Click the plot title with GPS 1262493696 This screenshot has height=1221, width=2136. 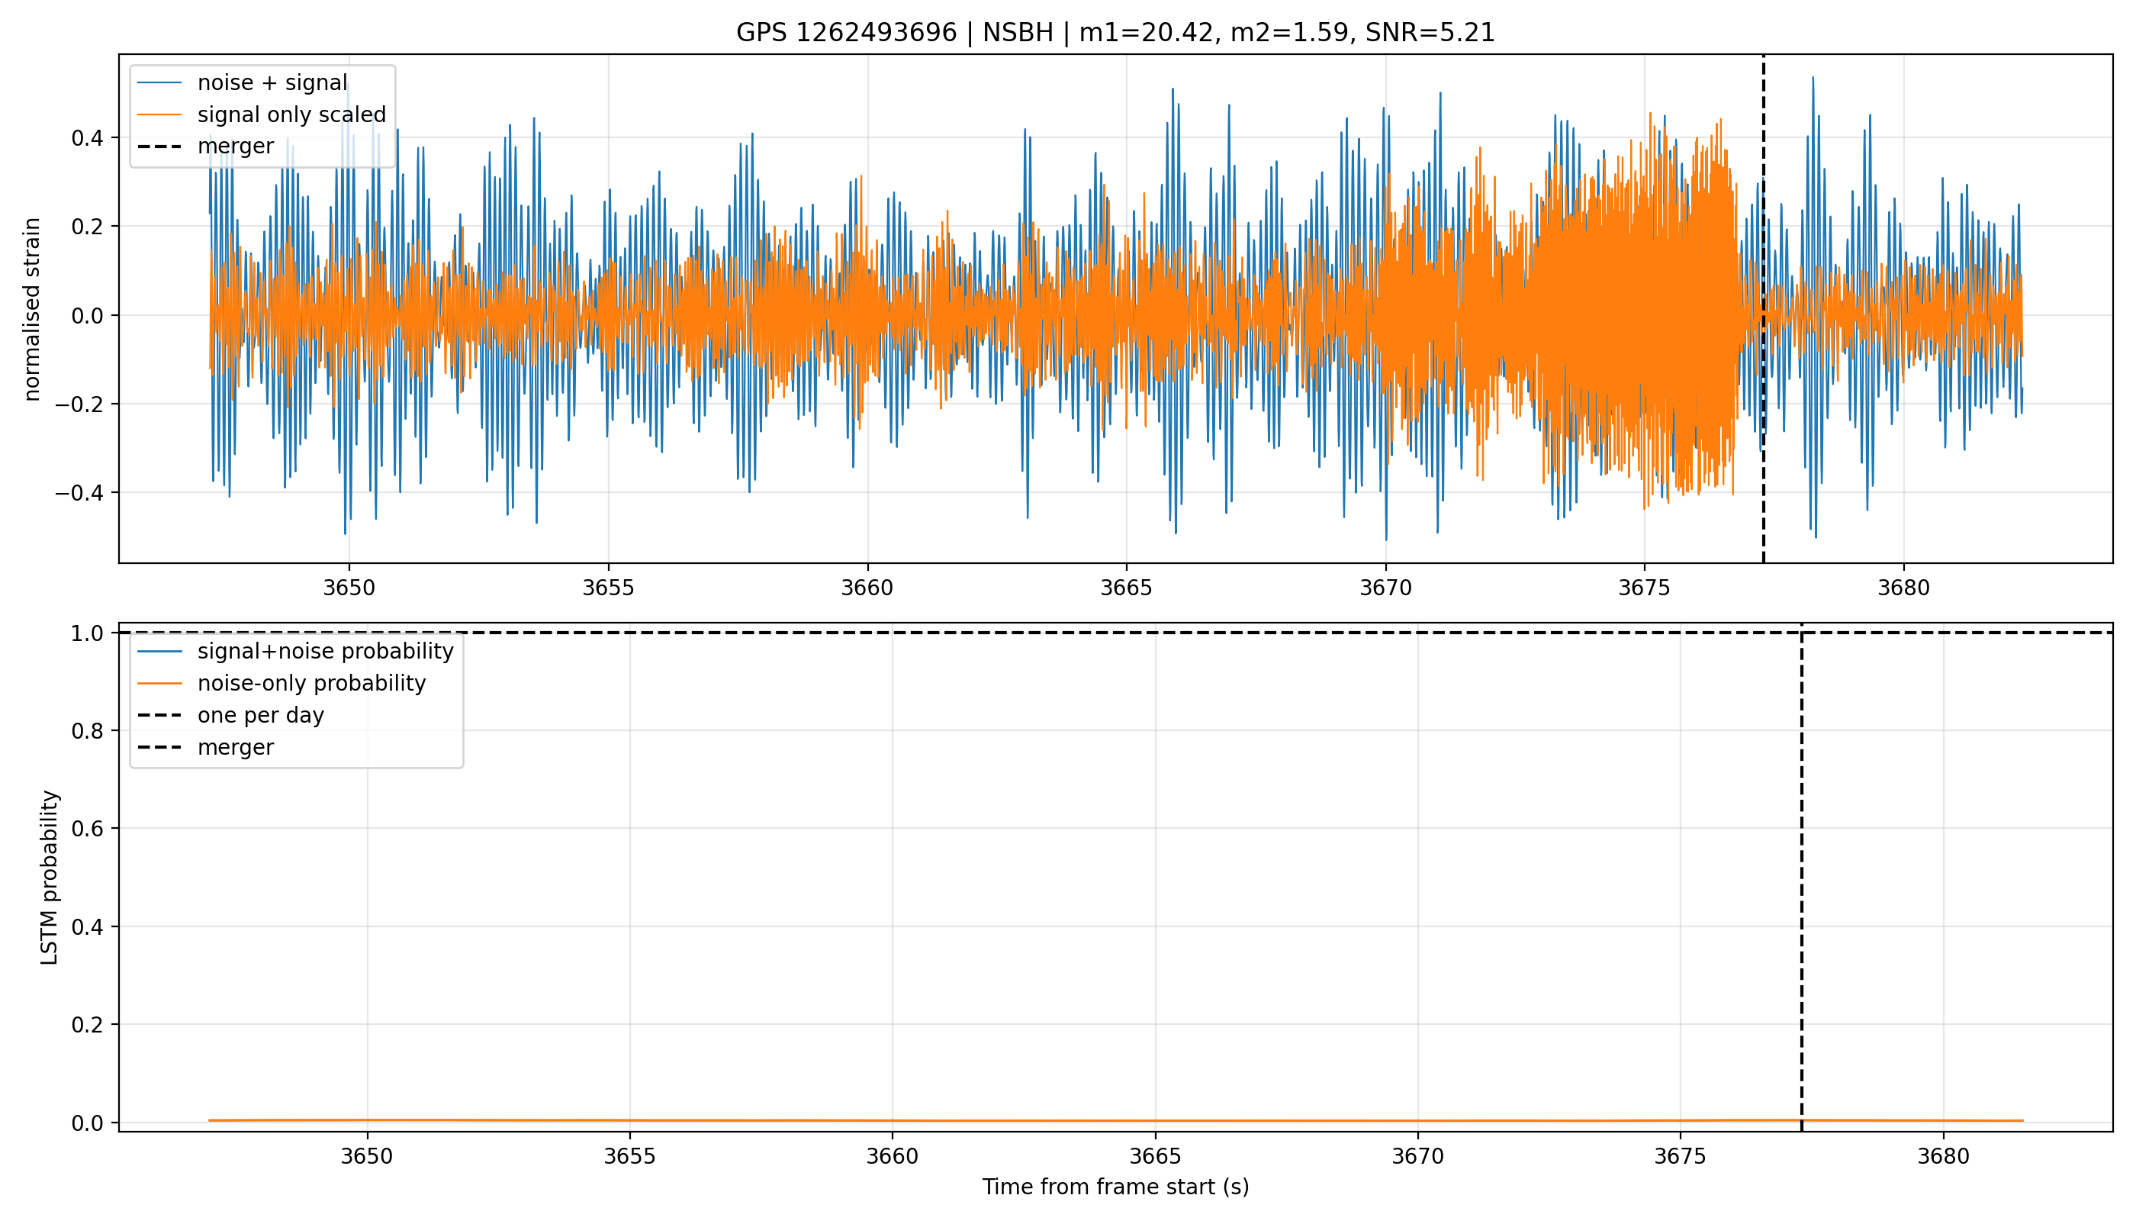(x=1115, y=33)
